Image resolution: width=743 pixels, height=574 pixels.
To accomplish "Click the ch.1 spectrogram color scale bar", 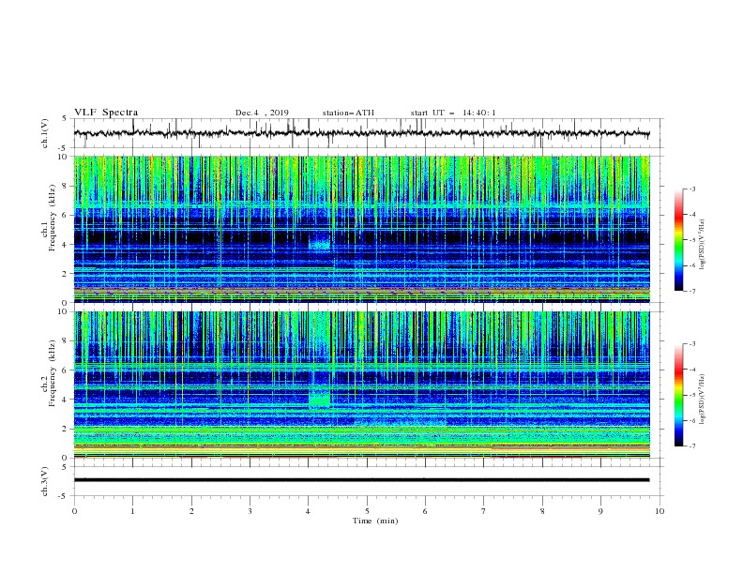I will click(679, 240).
